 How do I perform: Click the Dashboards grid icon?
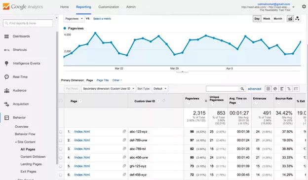(x=6, y=36)
